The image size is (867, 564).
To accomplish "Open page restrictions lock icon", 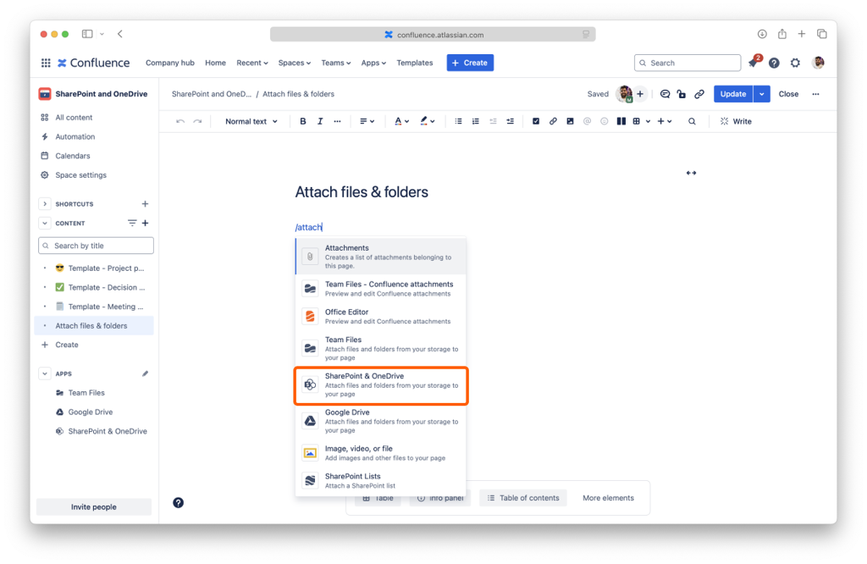I will [682, 94].
